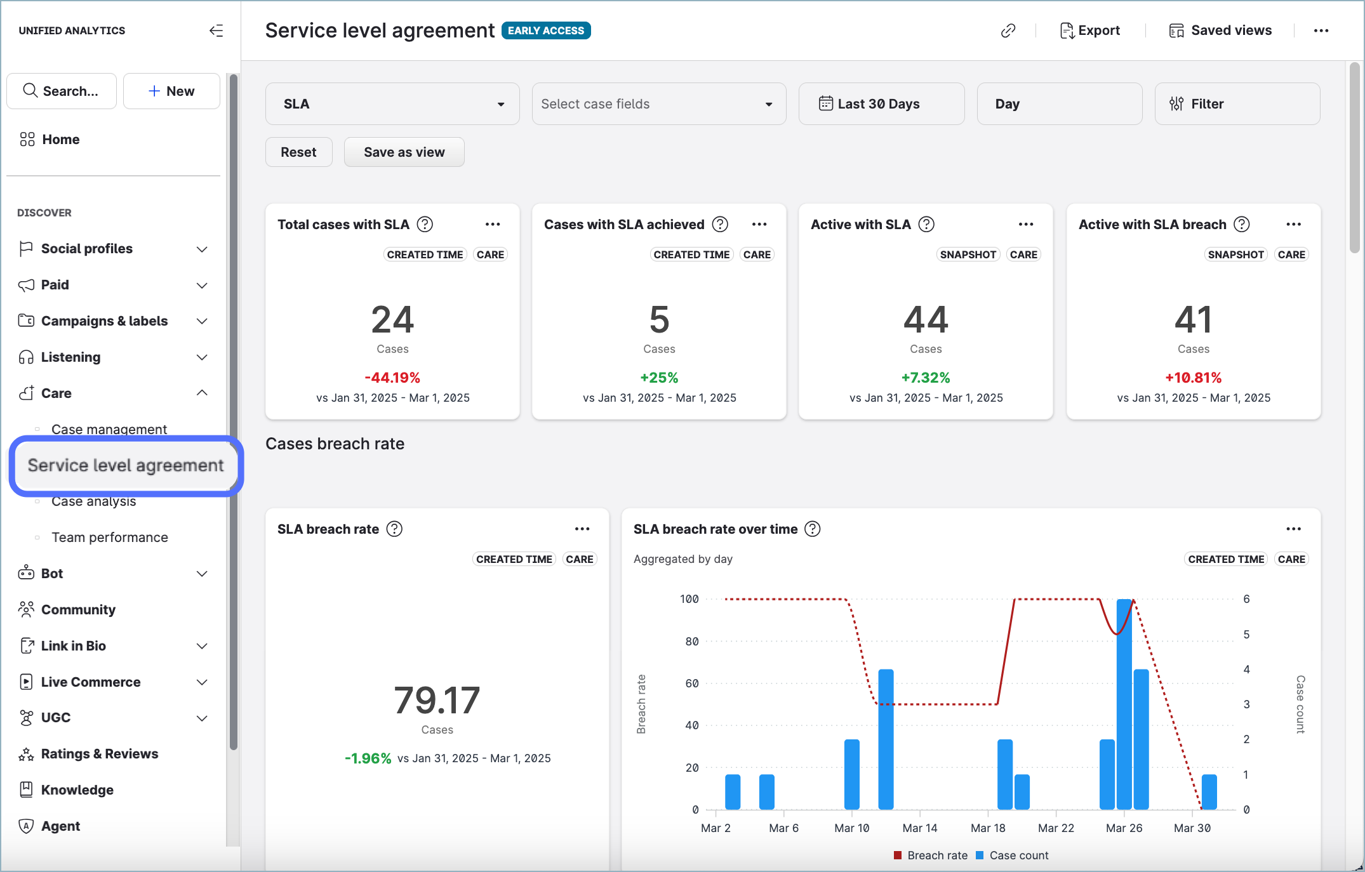This screenshot has width=1365, height=872.
Task: Open the SLA dropdown selector
Action: coord(392,103)
